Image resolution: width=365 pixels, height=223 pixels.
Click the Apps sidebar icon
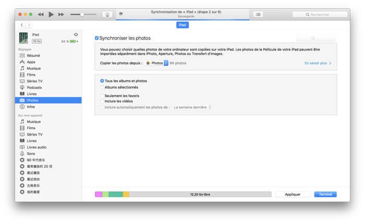click(22, 62)
